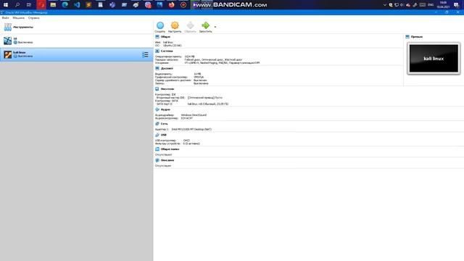Image resolution: width=464 pixels, height=261 pixels.
Task: Open list-menu icon on kali linux row
Action: click(x=145, y=54)
